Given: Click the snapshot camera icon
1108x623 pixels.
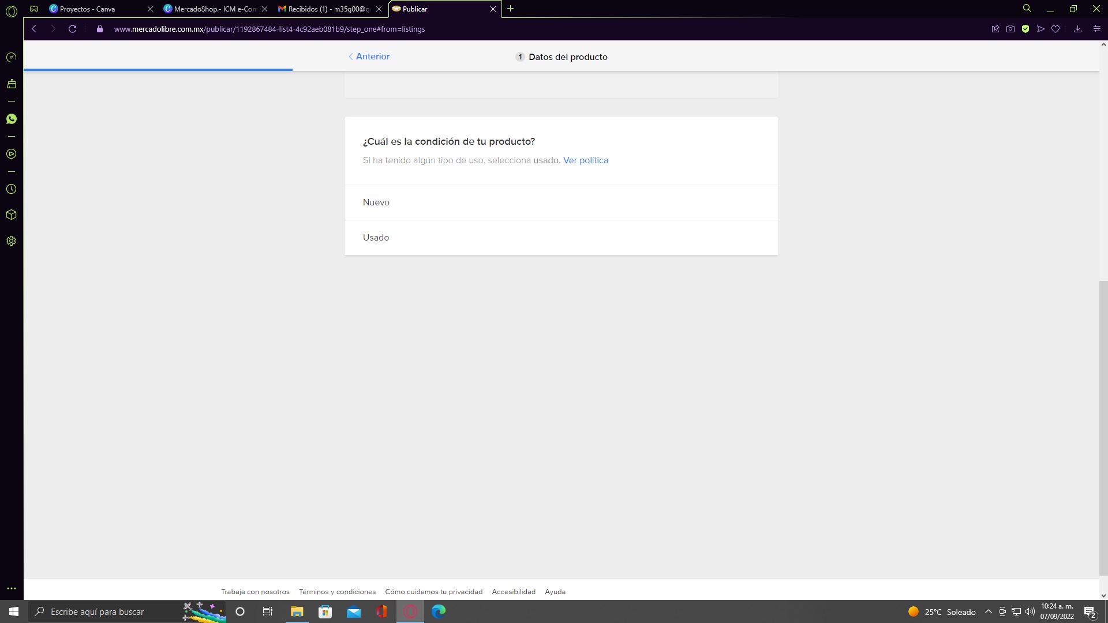Looking at the screenshot, I should pos(1010,29).
